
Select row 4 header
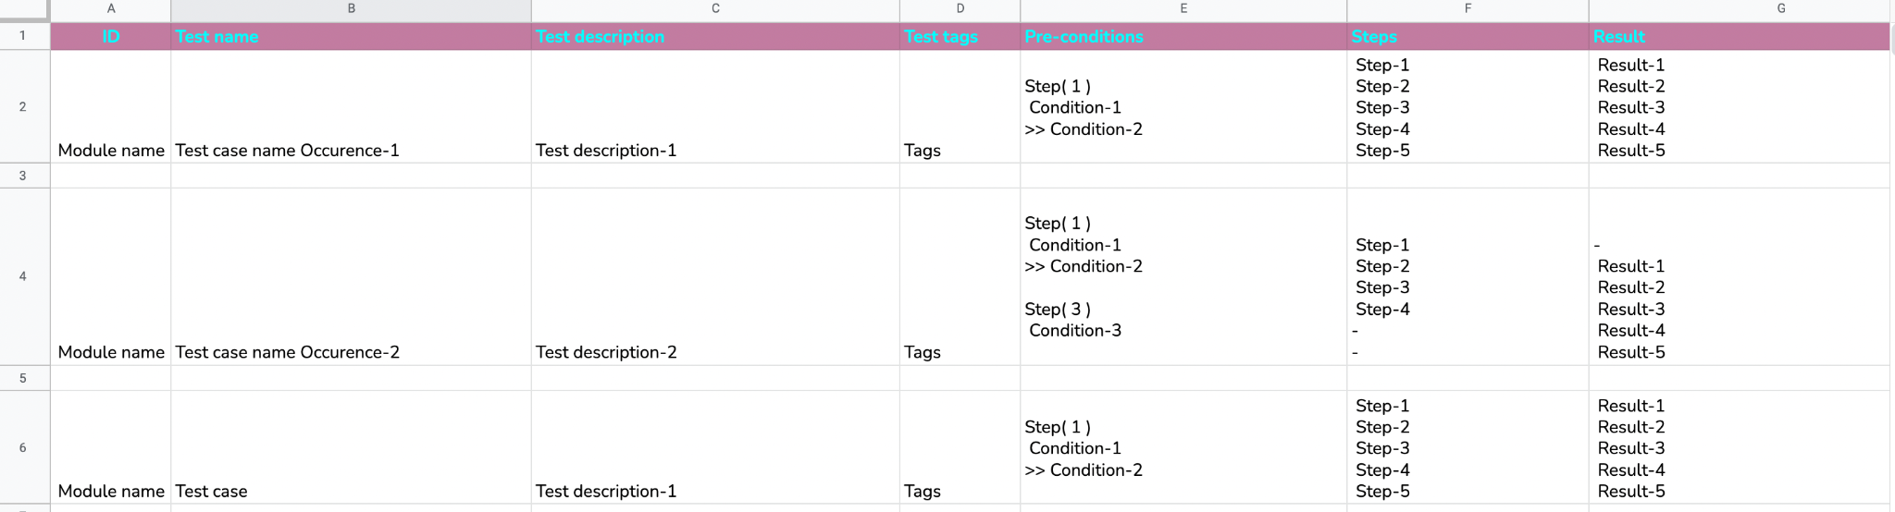coord(24,276)
